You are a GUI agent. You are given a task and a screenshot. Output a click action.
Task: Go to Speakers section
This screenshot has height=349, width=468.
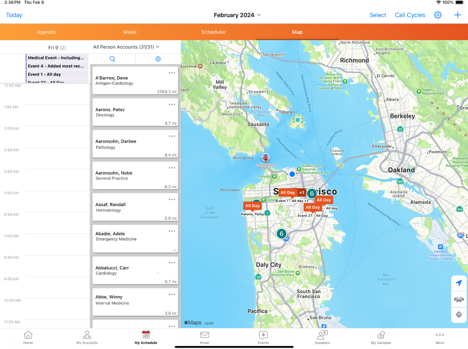(x=322, y=337)
